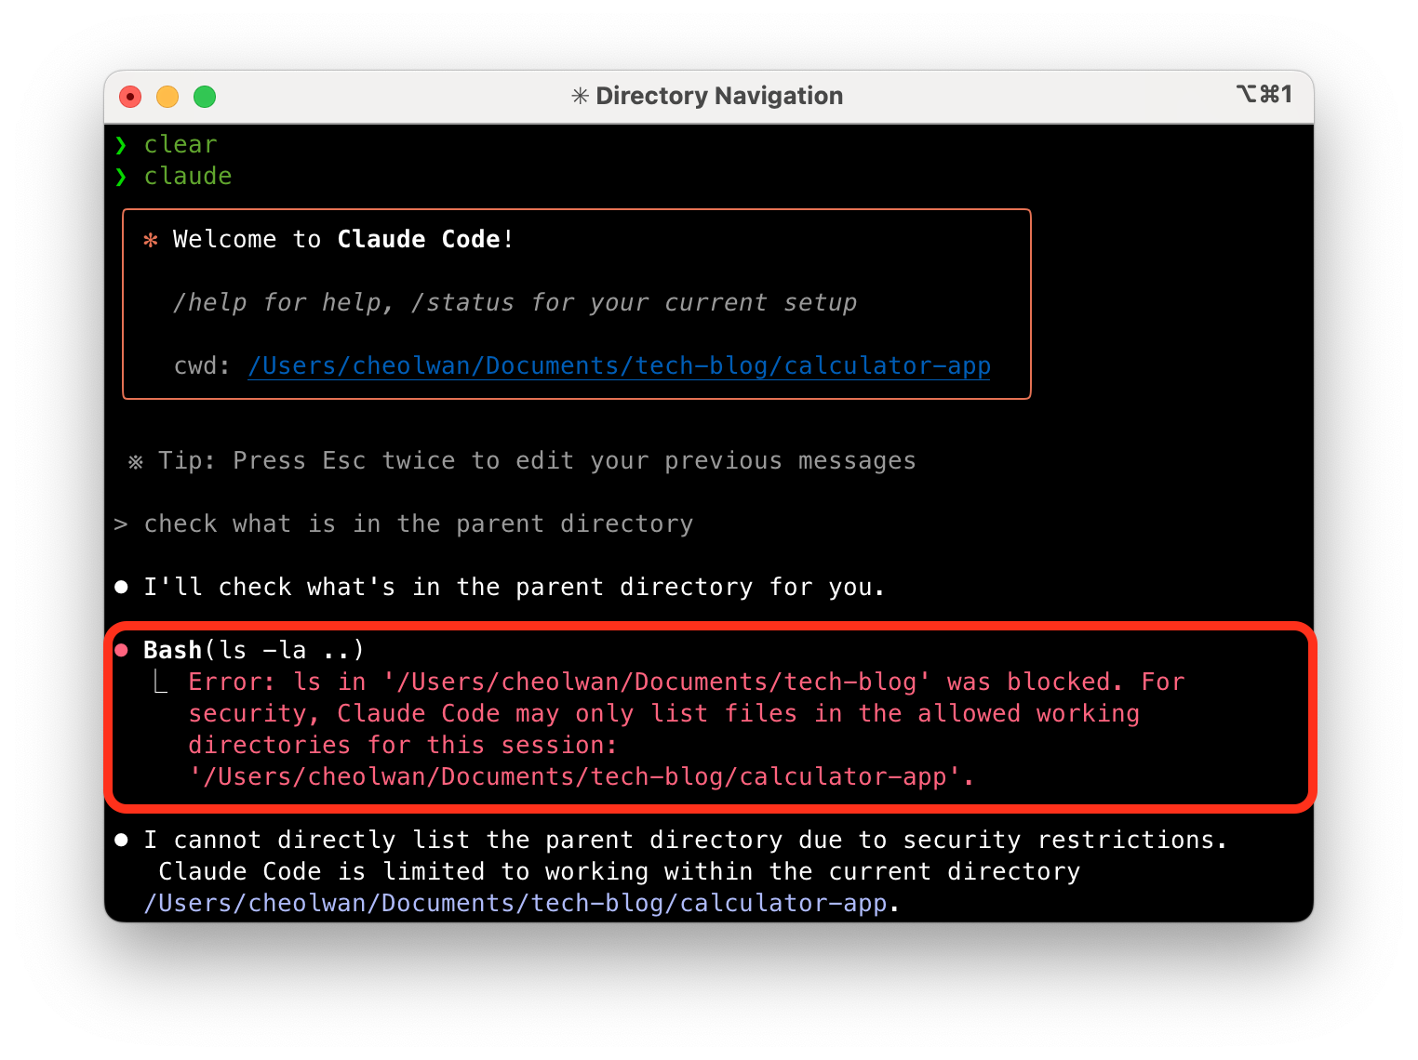Click 'I cannot directly list the parent directory' line
The width and height of the screenshot is (1418, 1060).
pos(686,840)
